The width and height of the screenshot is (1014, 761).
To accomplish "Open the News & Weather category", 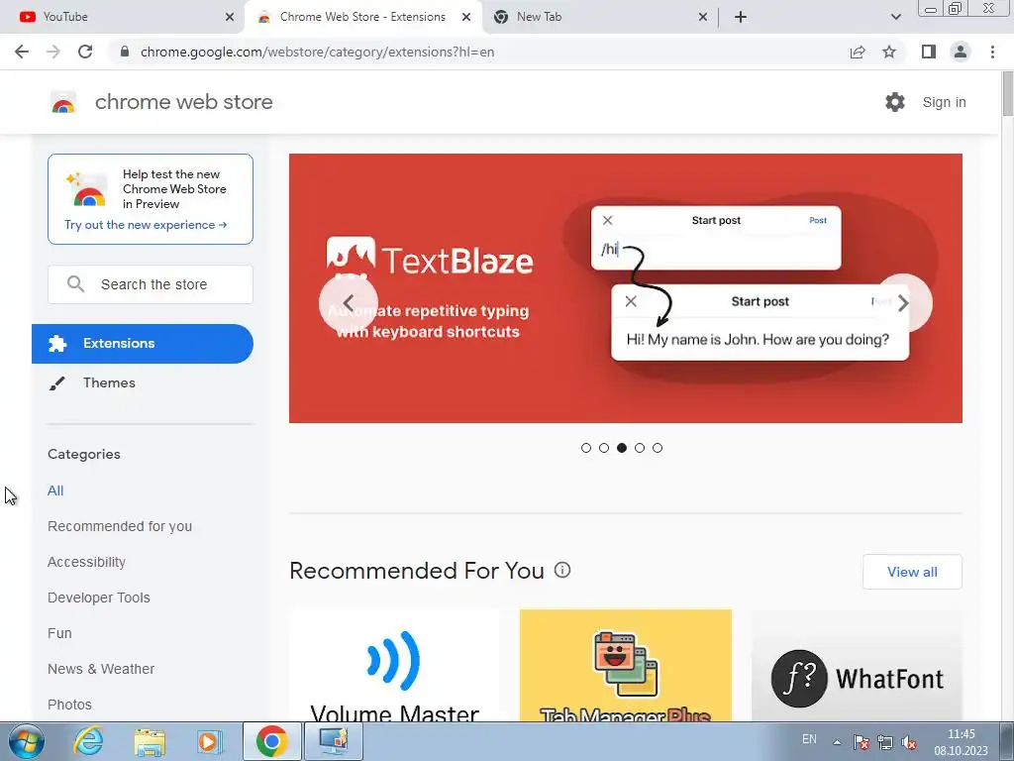I will point(101,669).
